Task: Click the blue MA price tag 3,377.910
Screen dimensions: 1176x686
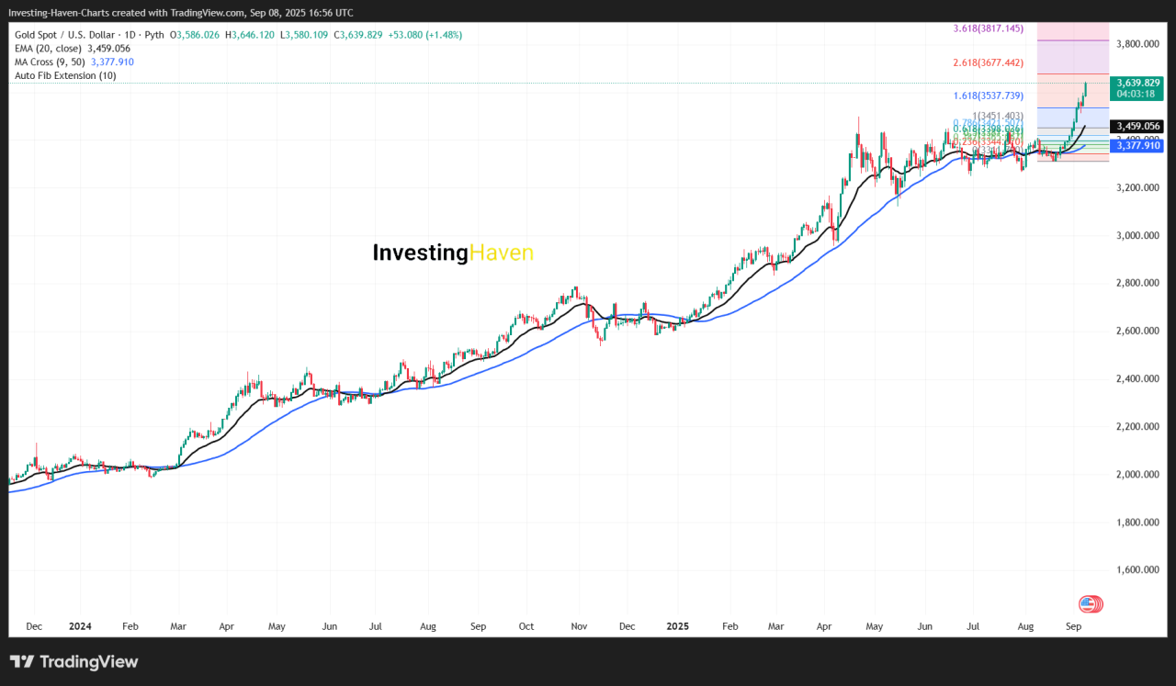Action: click(1137, 145)
